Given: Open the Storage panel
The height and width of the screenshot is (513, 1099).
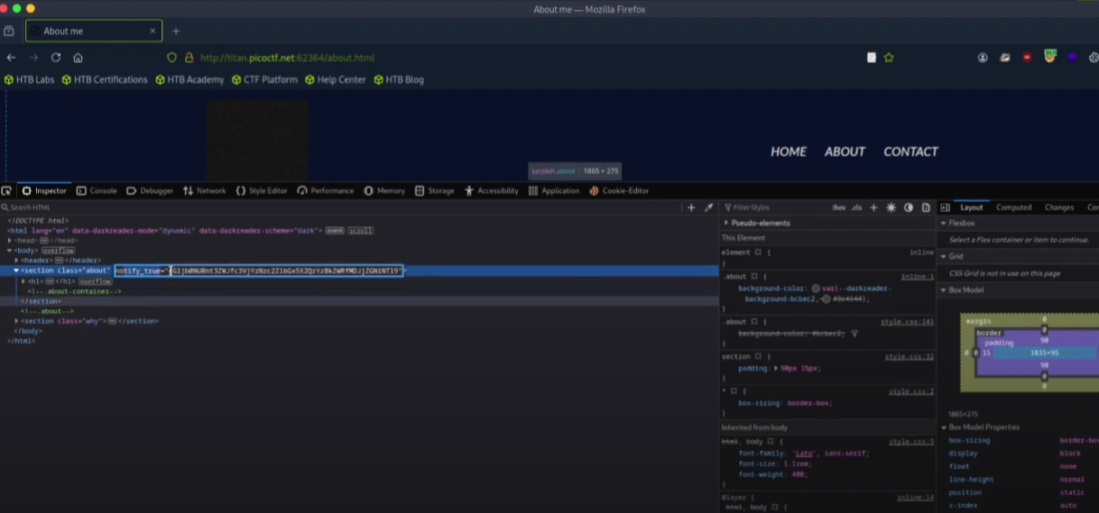Looking at the screenshot, I should tap(435, 191).
